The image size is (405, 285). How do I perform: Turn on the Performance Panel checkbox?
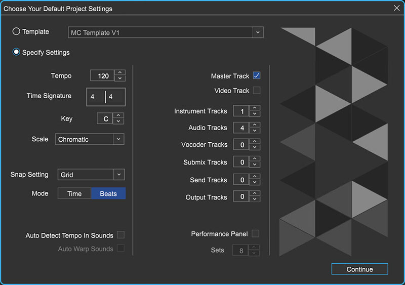[256, 234]
